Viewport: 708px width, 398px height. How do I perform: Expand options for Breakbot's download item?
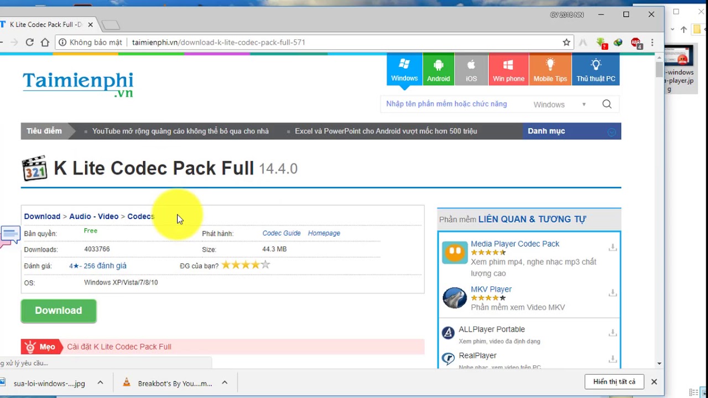tap(225, 383)
